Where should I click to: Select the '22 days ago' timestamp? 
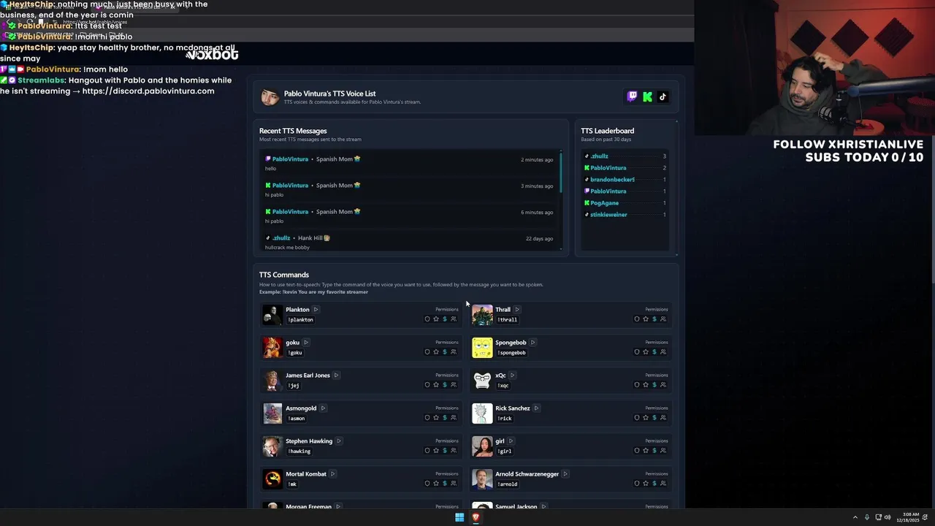(x=539, y=239)
